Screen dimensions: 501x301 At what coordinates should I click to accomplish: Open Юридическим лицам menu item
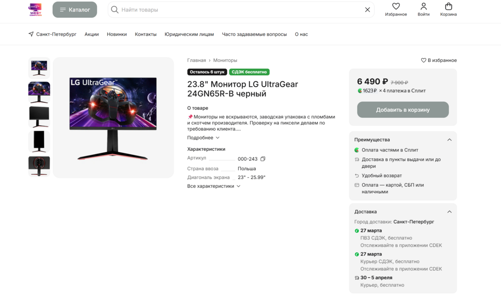189,34
